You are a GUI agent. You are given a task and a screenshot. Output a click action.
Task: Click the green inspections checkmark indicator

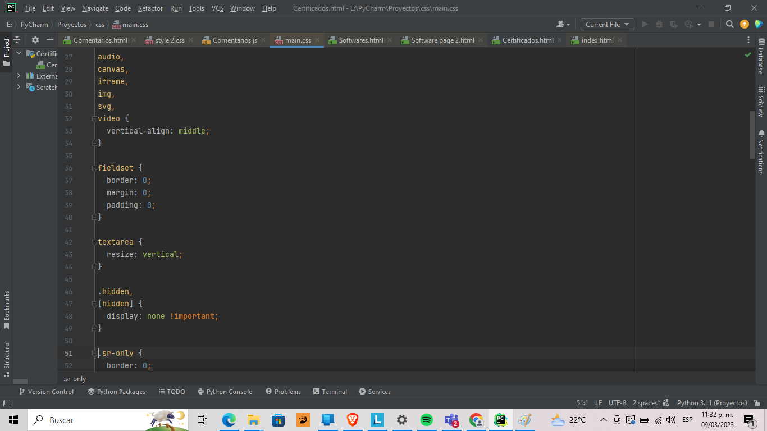click(x=747, y=55)
